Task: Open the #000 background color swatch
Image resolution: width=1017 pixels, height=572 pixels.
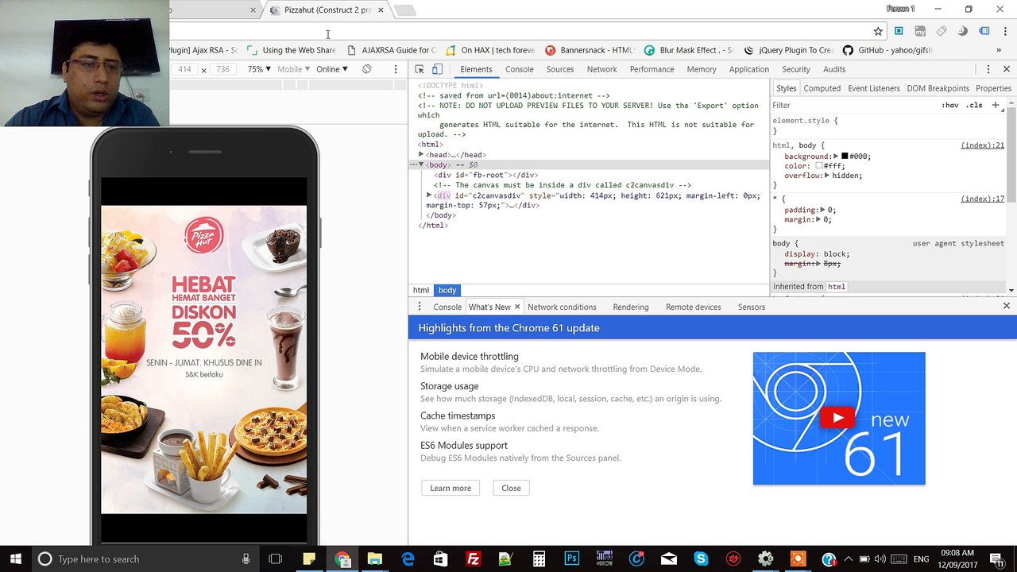Action: point(845,157)
